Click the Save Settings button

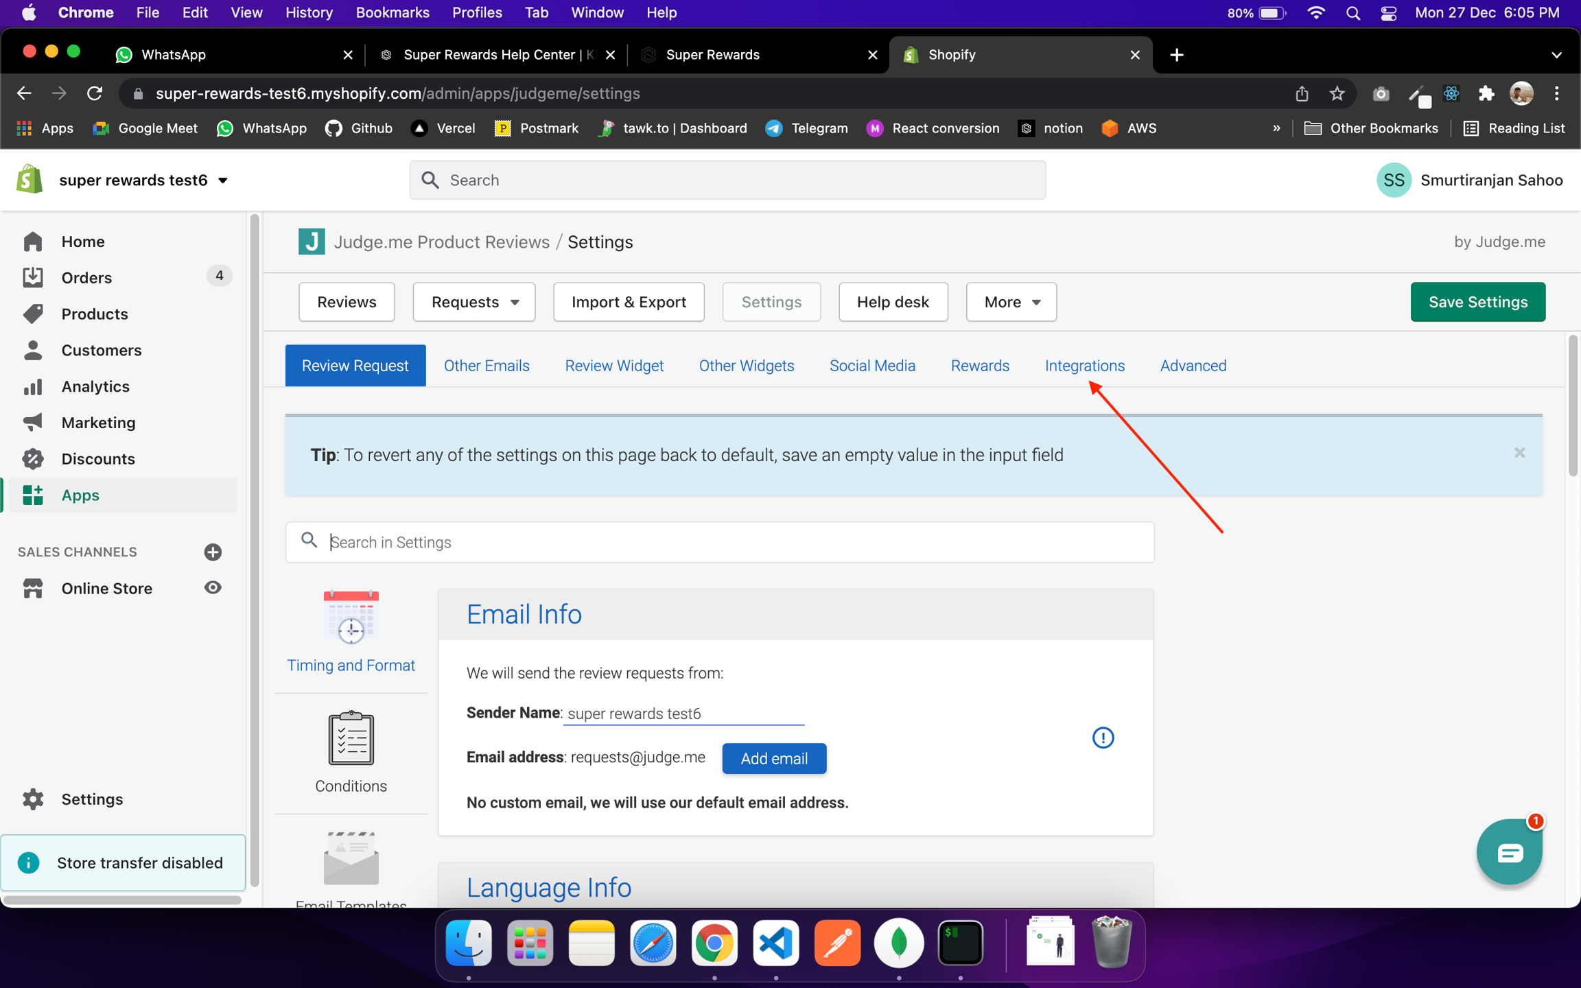tap(1477, 302)
